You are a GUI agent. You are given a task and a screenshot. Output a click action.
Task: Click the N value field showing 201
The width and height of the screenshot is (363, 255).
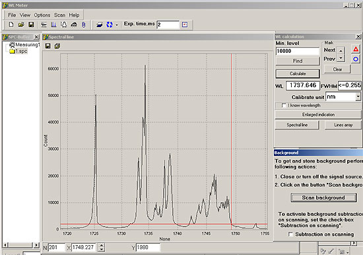(x=57, y=248)
